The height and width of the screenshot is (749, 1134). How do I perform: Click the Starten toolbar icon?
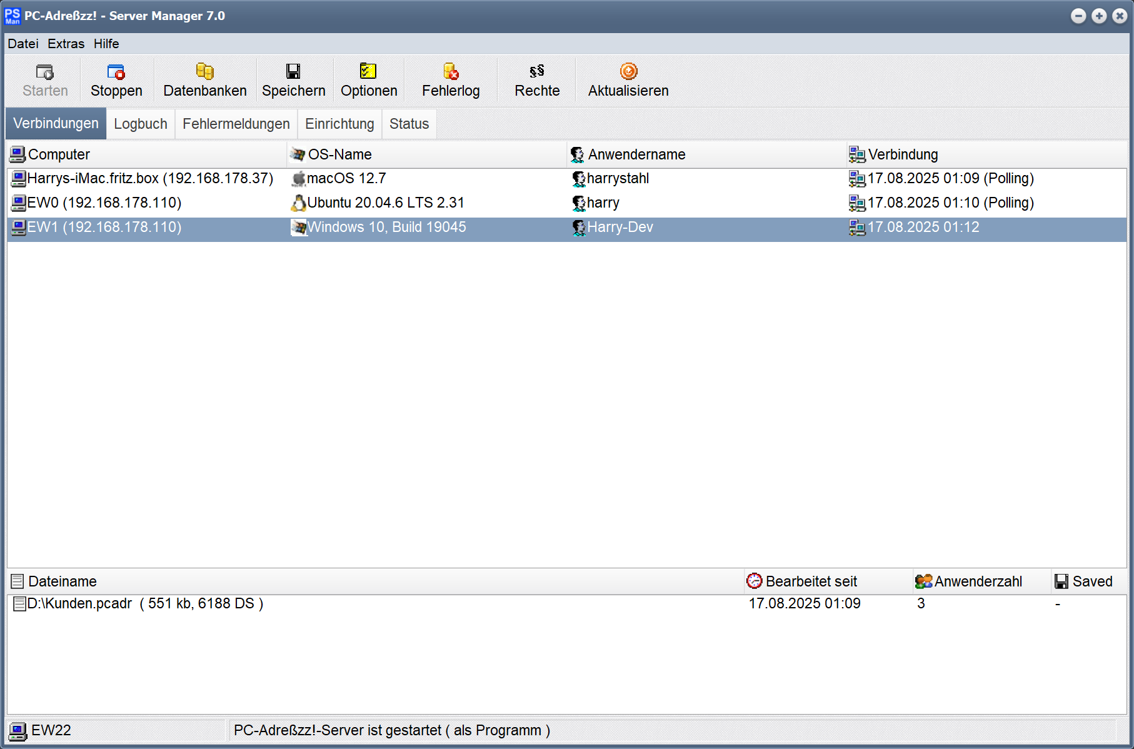click(x=45, y=72)
